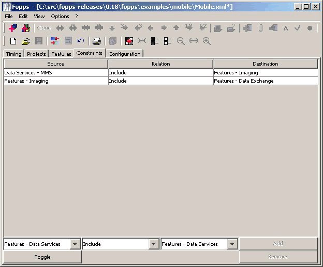Viewport: 323px width, 267px height.
Task: Click the Source column header
Action: tap(55, 64)
